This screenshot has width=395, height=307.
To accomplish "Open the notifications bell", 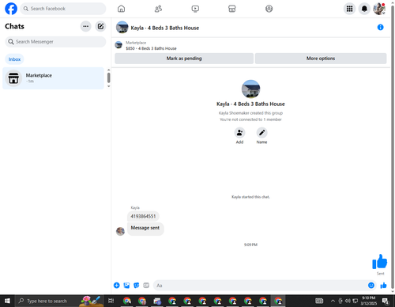I will click(364, 9).
